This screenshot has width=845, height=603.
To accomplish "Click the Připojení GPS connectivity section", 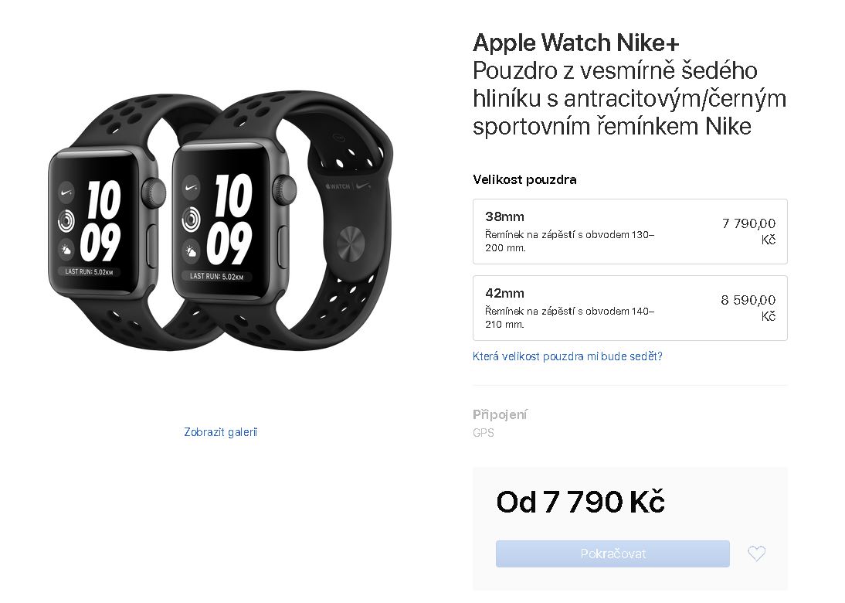I will (500, 423).
